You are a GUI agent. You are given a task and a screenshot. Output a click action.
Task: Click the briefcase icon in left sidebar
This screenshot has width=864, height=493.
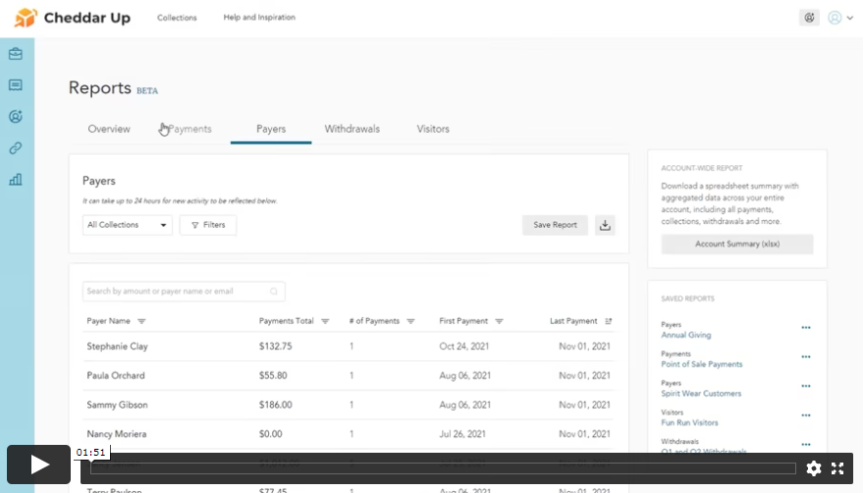(x=16, y=54)
